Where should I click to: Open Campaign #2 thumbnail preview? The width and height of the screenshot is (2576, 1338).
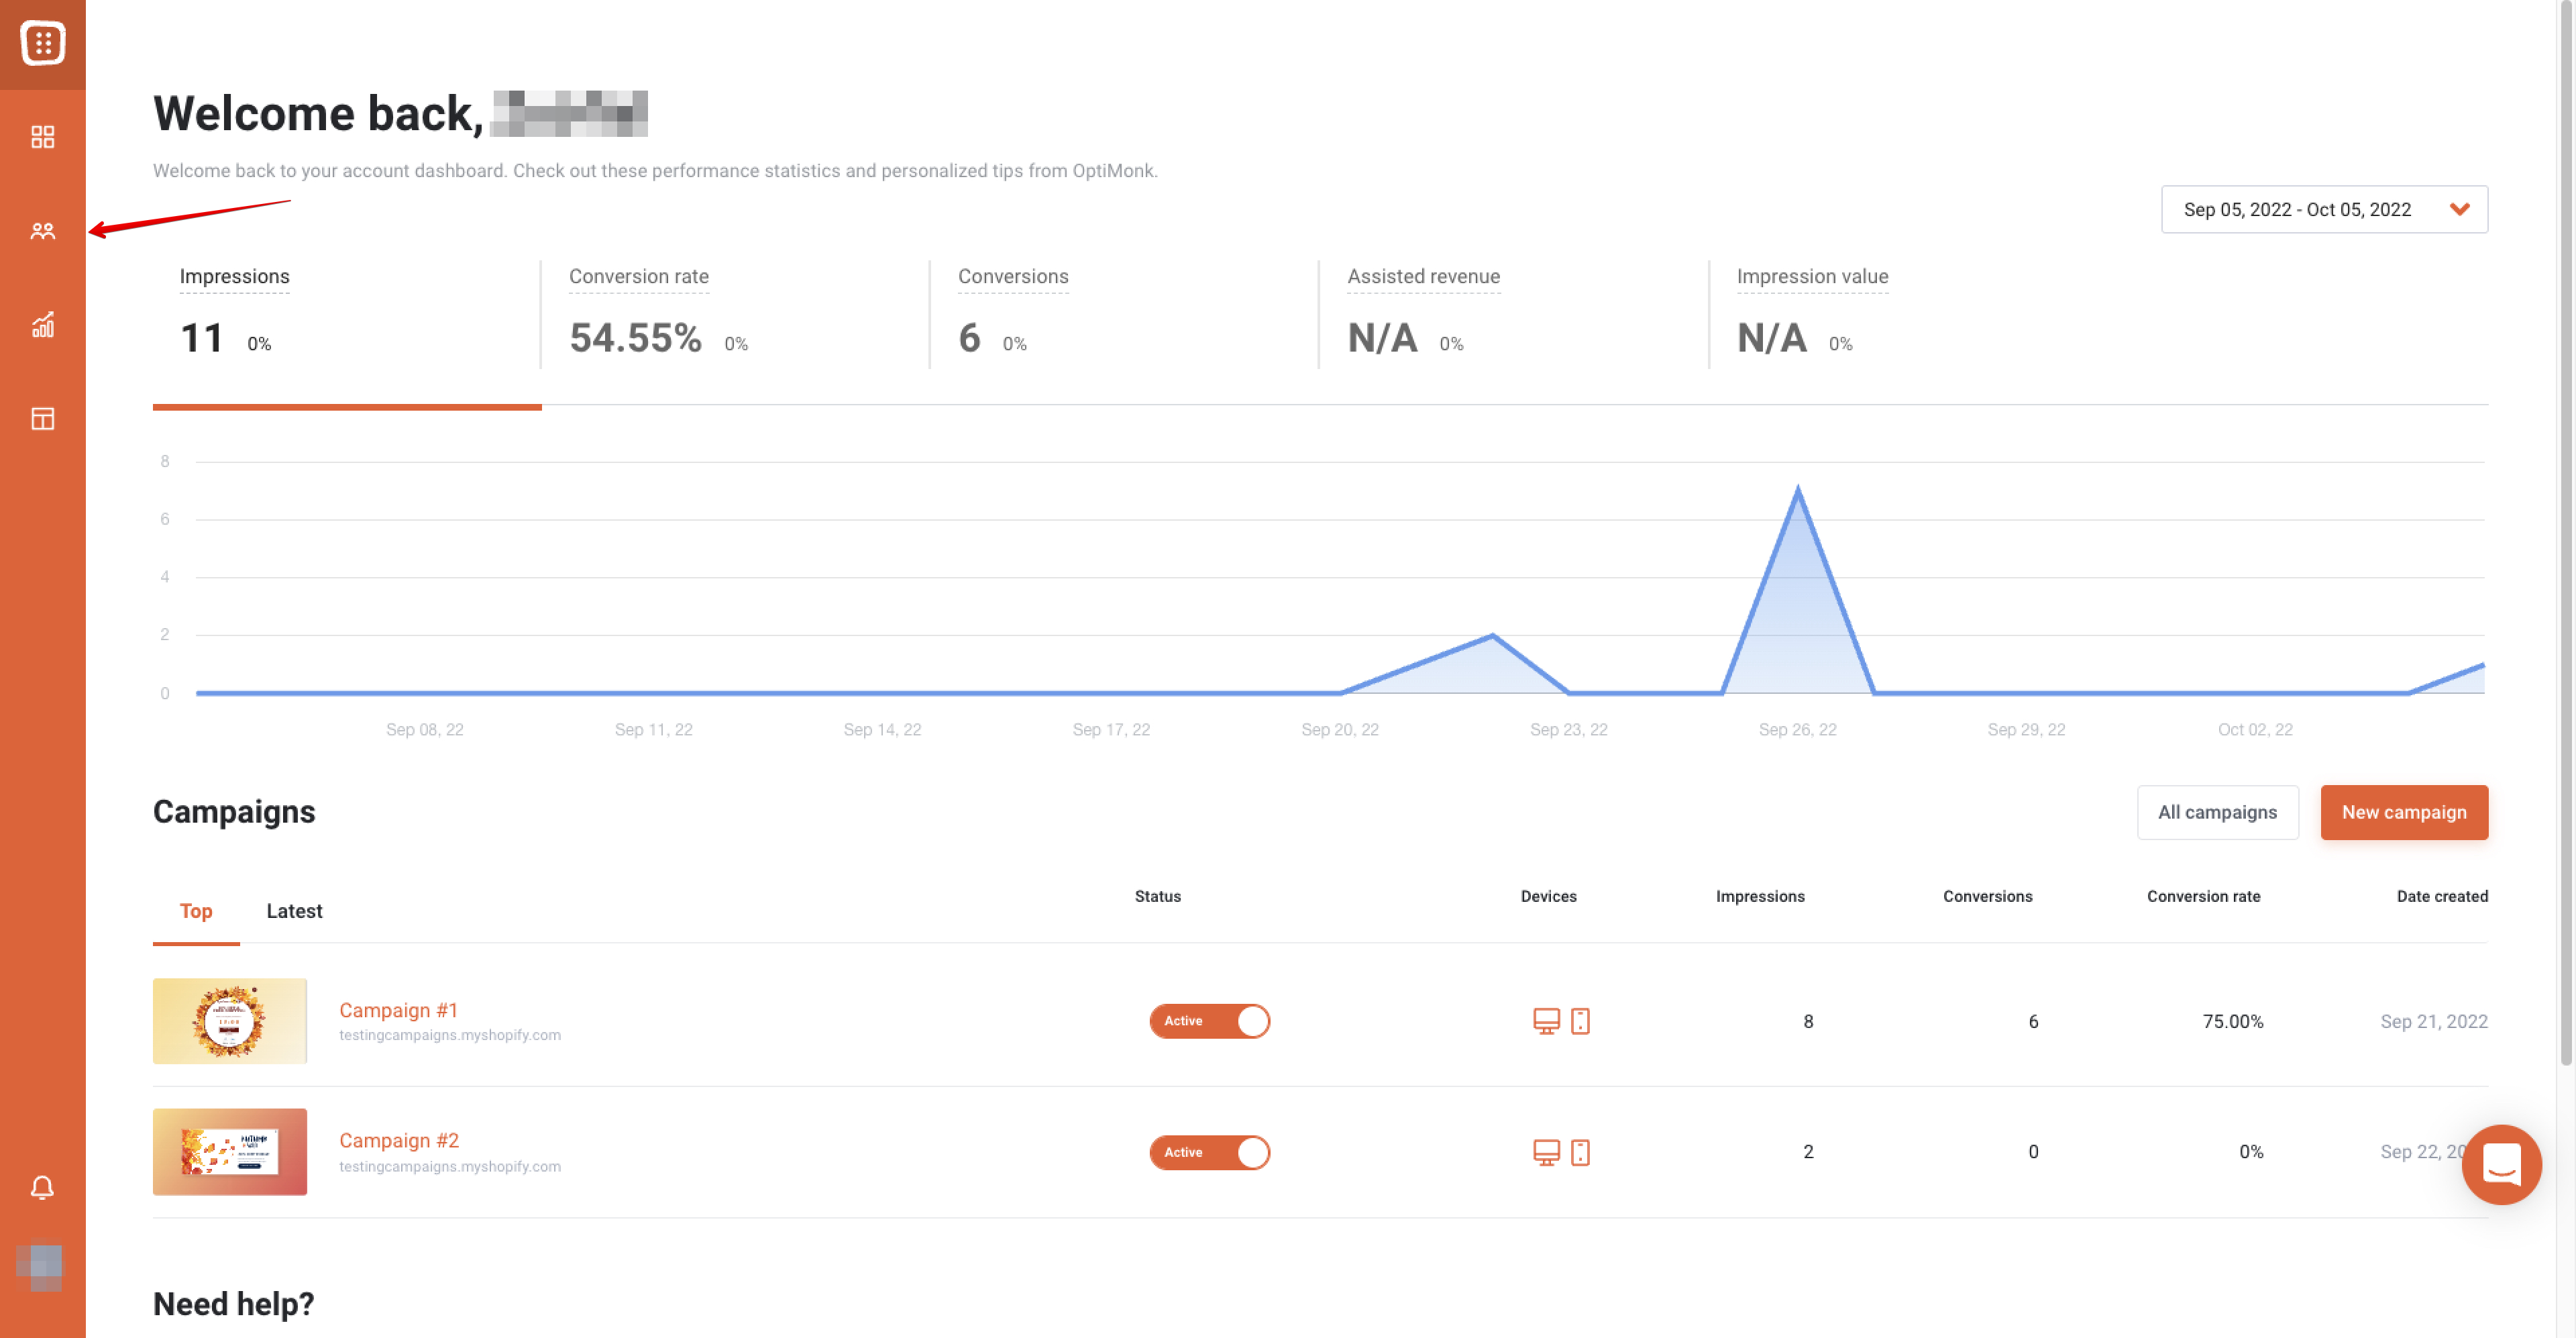pos(230,1152)
